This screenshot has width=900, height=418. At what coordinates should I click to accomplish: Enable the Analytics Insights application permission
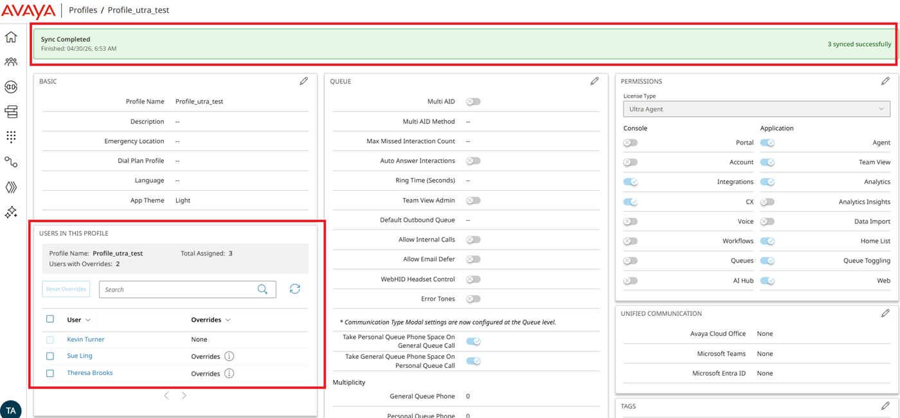[768, 202]
